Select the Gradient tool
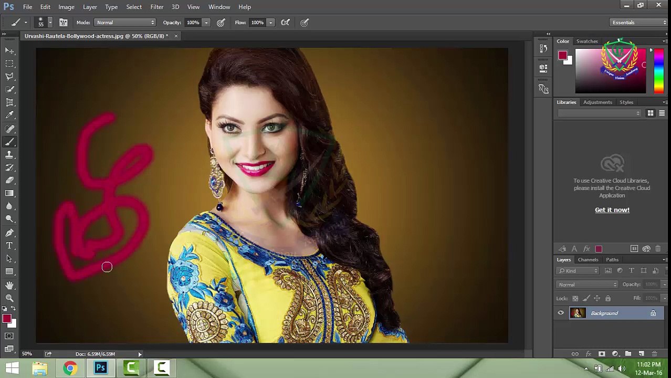Image resolution: width=671 pixels, height=378 pixels. [9, 194]
